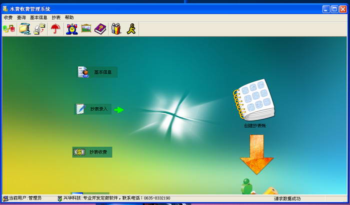Click the green-red database connection toolbar icon
The height and width of the screenshot is (205, 350).
pos(9,29)
